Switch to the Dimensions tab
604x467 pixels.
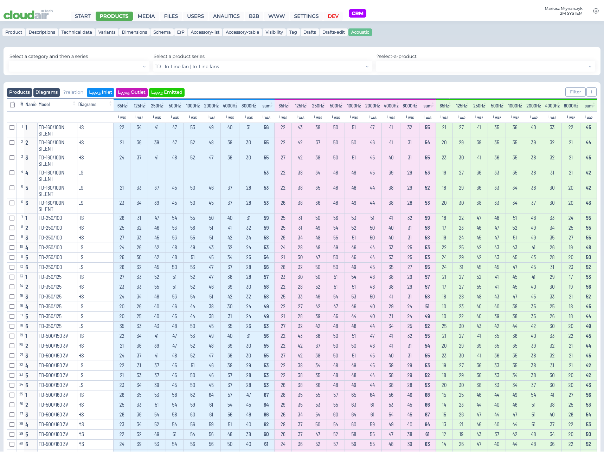coord(134,32)
